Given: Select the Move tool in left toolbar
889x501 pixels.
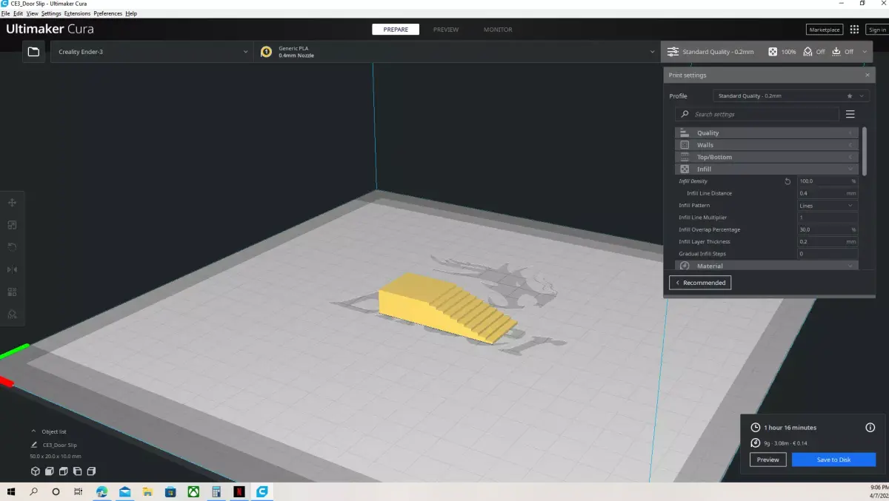Looking at the screenshot, I should 12,203.
